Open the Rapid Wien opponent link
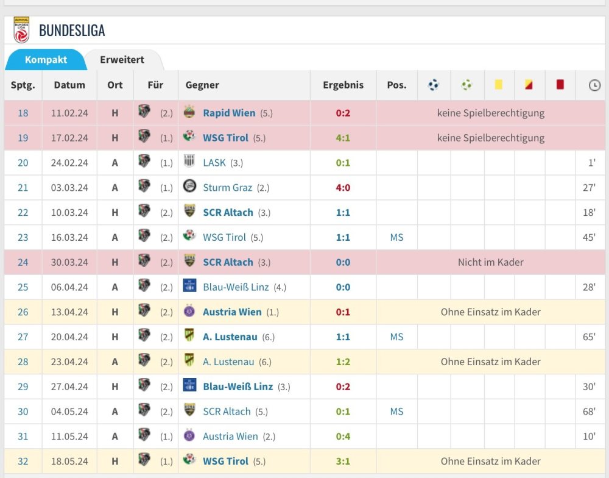This screenshot has width=609, height=478. click(x=229, y=113)
